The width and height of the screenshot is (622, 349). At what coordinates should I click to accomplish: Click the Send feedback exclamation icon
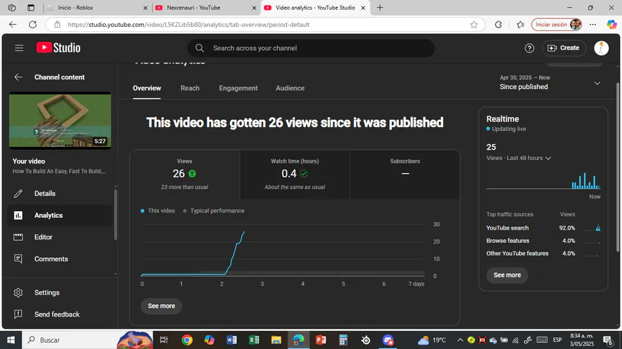click(x=18, y=315)
